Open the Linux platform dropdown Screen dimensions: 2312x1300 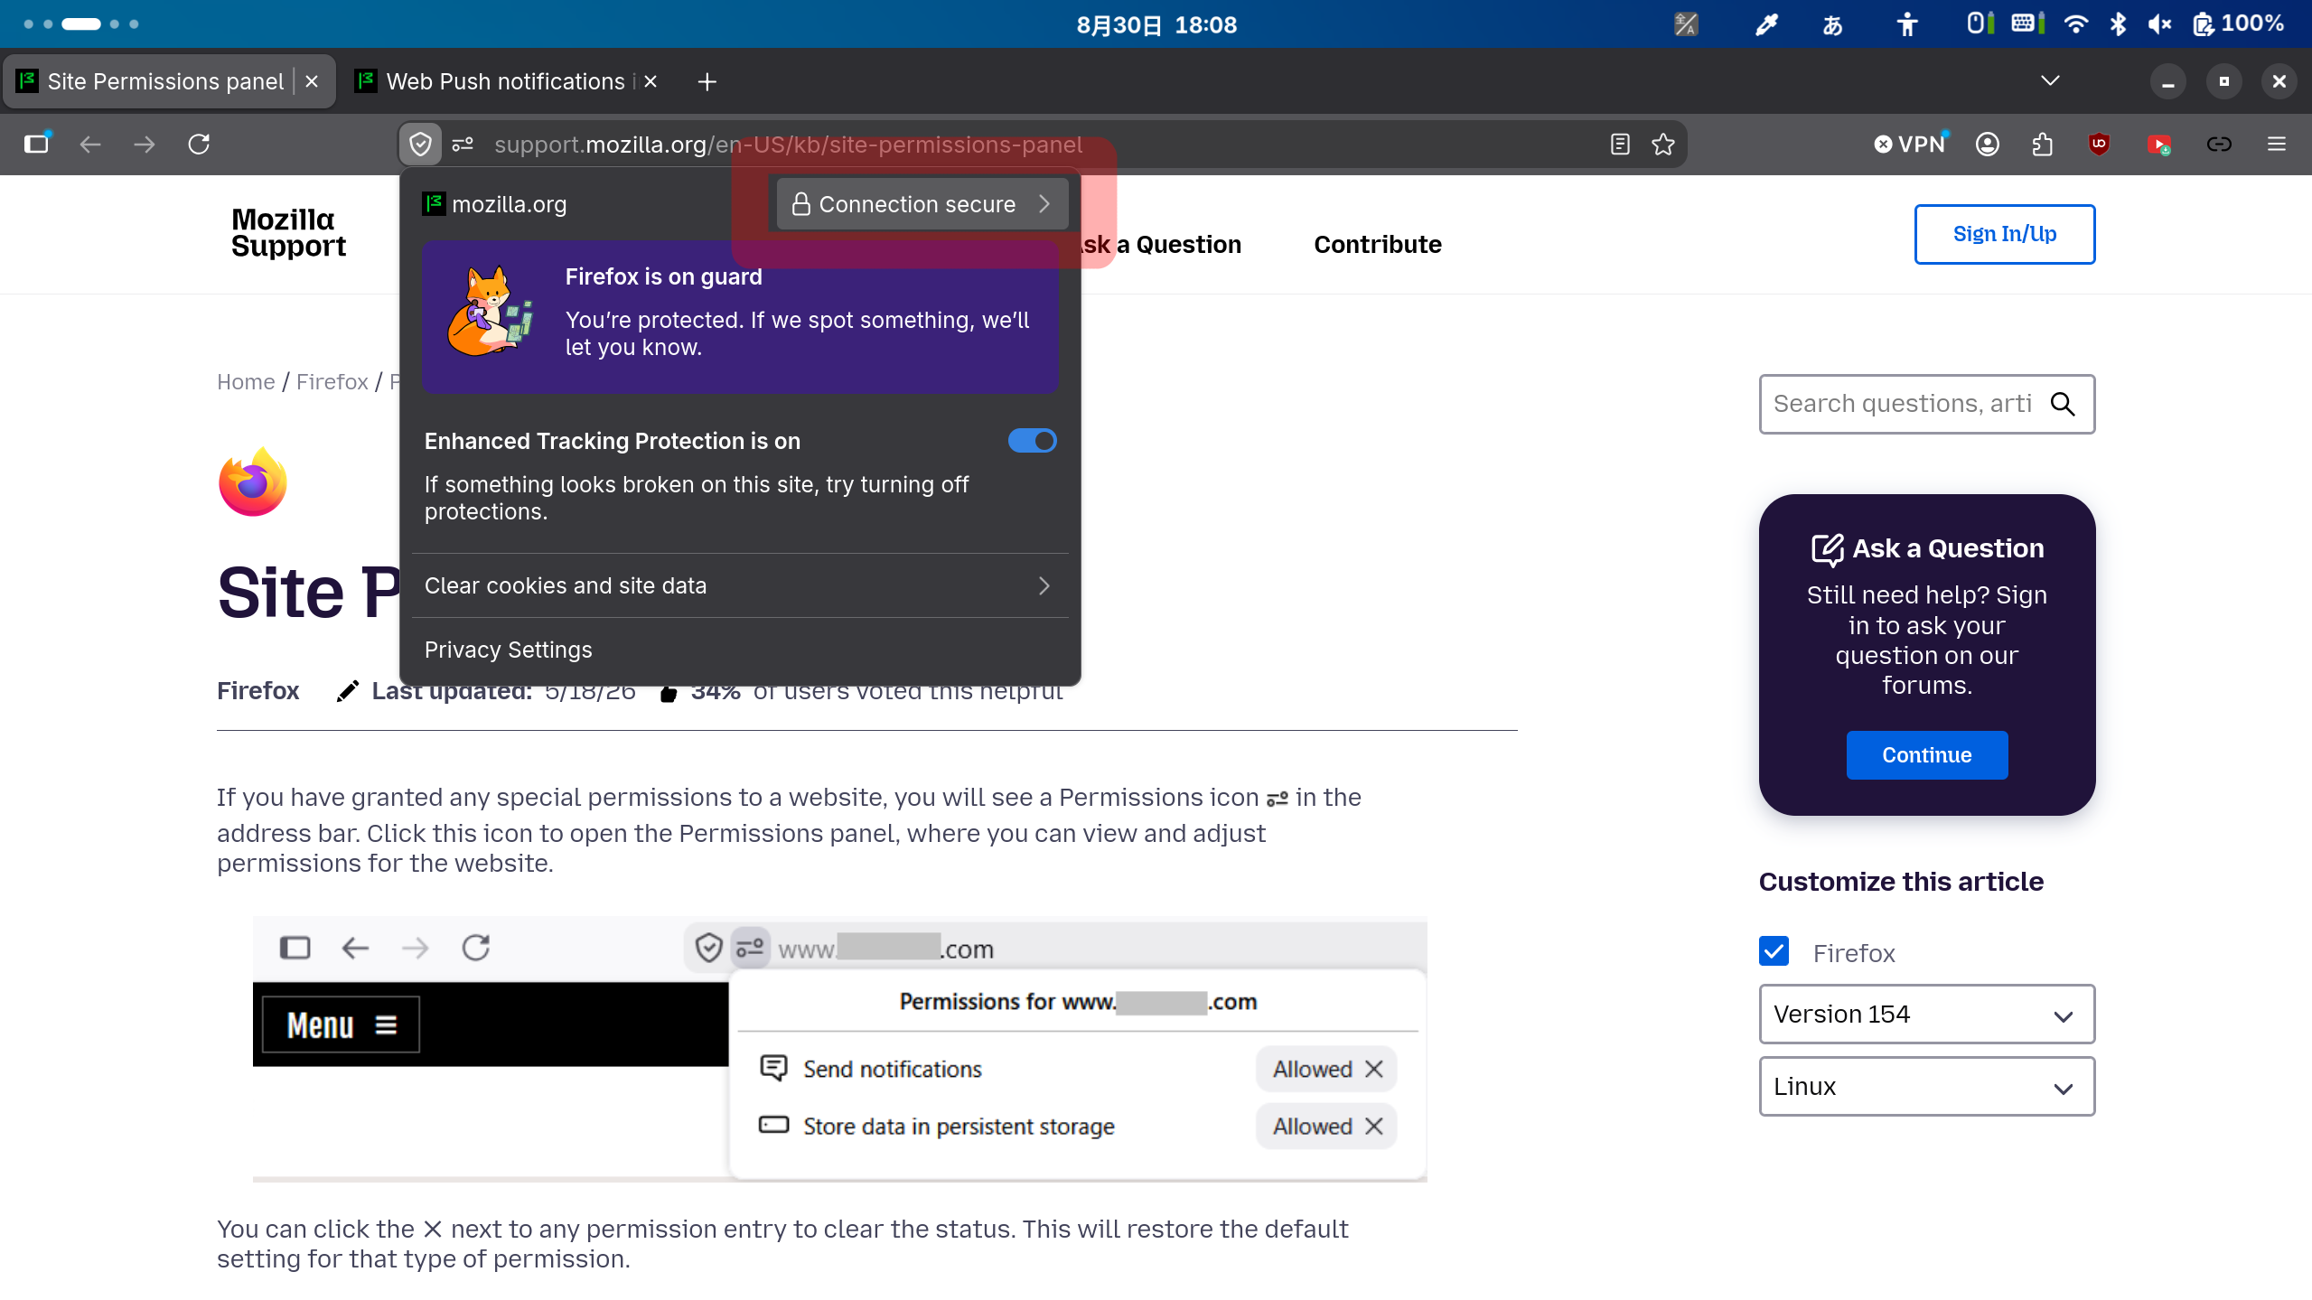click(x=1926, y=1087)
